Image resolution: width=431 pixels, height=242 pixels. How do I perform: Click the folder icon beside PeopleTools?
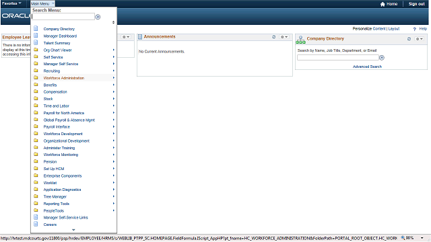tap(36, 210)
